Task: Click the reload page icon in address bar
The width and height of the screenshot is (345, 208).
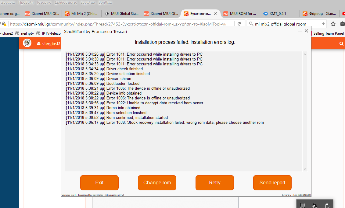Action: click(x=239, y=24)
